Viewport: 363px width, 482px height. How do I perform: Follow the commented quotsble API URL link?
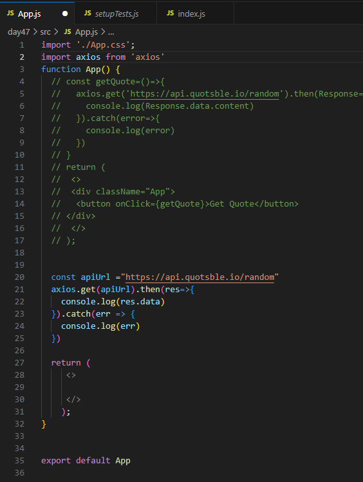[205, 94]
